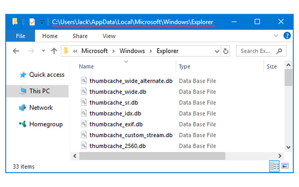Click the 33 items status text
This screenshot has height=187, width=299.
[x=24, y=166]
